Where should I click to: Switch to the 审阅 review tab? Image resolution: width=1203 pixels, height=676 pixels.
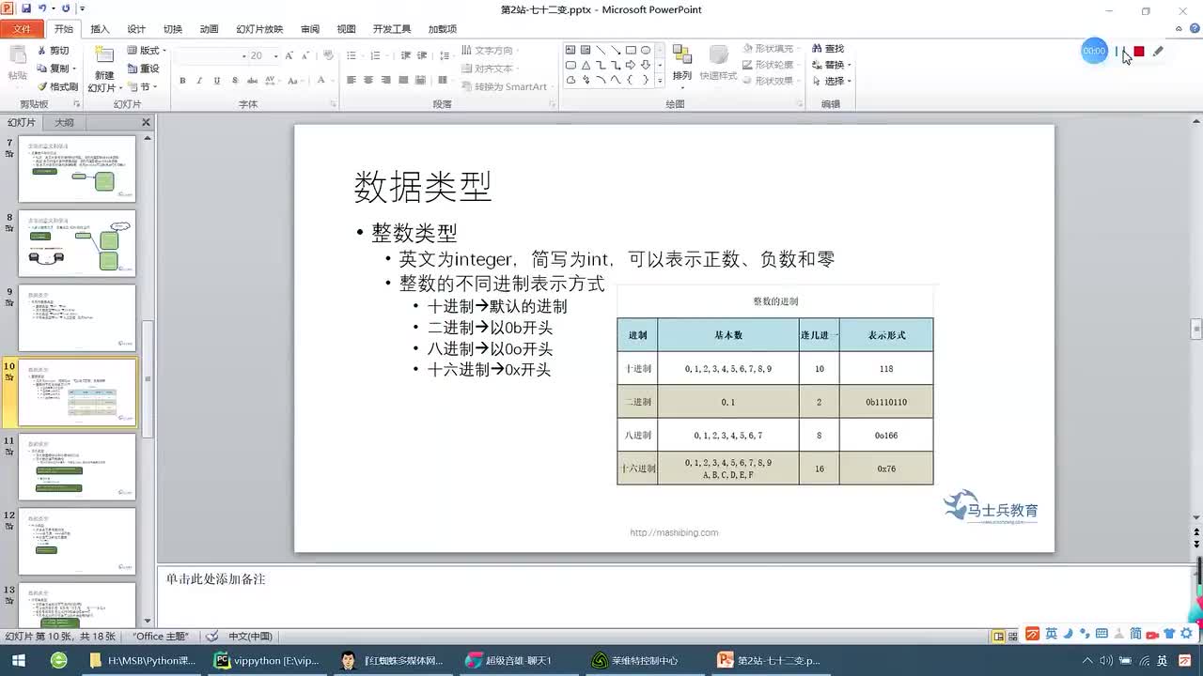[310, 29]
